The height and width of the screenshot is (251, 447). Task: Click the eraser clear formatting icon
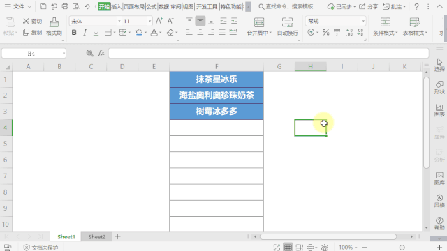(x=170, y=33)
